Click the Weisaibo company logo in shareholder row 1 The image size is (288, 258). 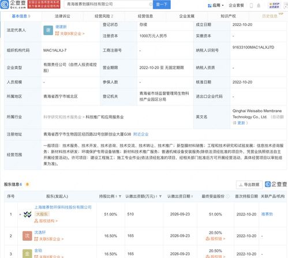[x=27, y=214]
